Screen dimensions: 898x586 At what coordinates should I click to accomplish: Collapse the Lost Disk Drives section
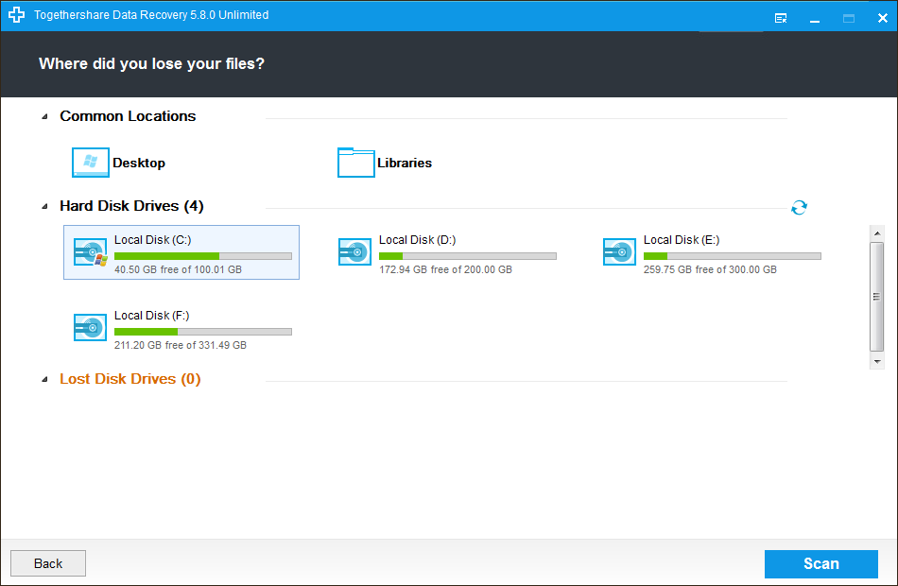44,379
